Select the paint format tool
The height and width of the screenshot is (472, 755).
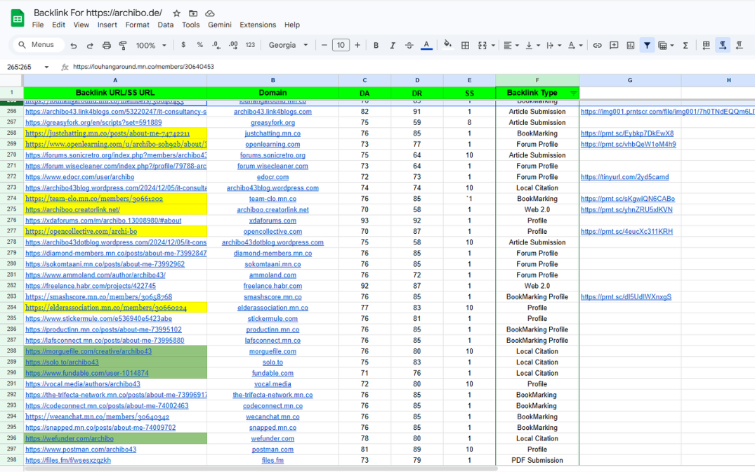[x=123, y=46]
